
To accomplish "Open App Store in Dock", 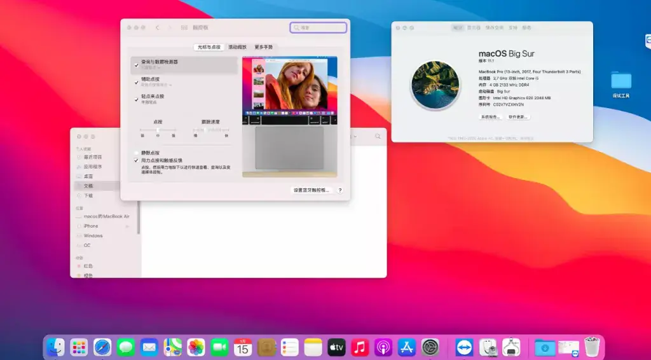I will click(x=407, y=347).
